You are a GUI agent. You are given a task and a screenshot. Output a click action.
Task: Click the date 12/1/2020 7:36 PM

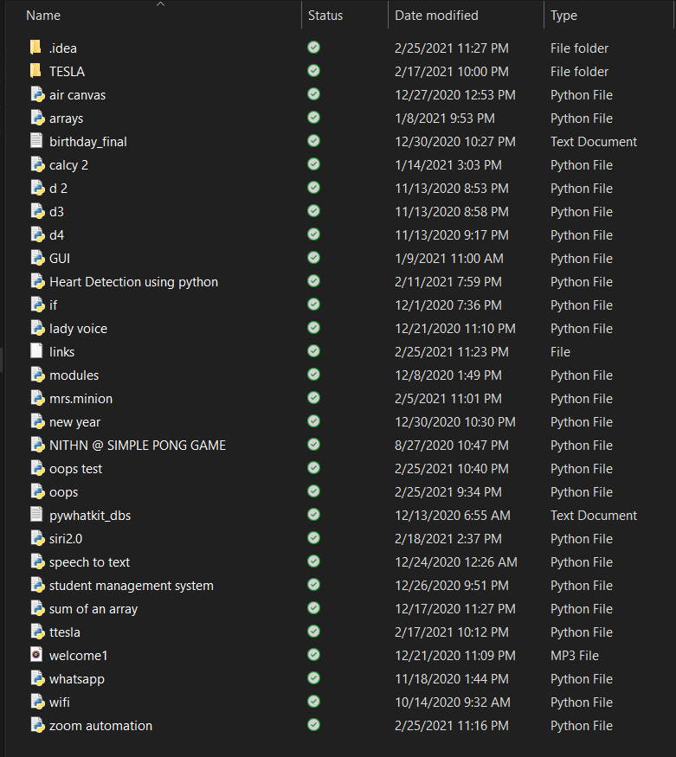coord(448,305)
